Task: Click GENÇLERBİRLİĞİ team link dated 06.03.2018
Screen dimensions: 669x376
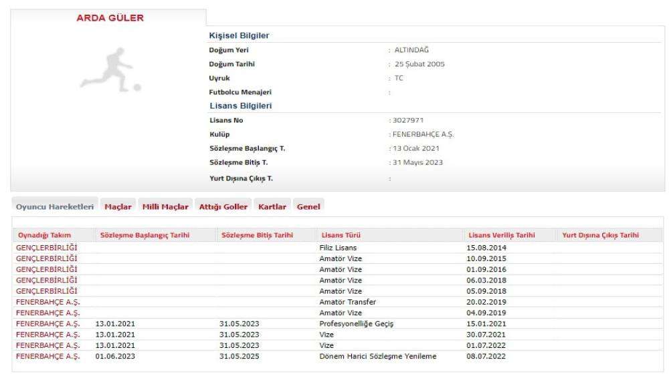Action: [x=46, y=280]
